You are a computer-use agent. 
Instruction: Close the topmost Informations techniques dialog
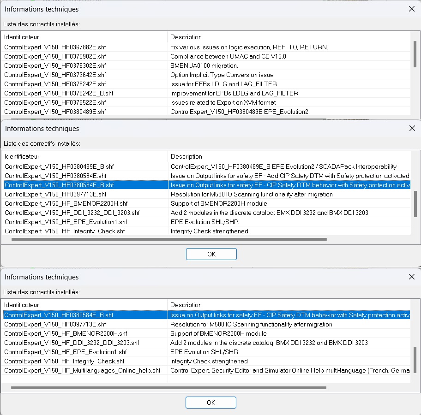[x=412, y=9]
